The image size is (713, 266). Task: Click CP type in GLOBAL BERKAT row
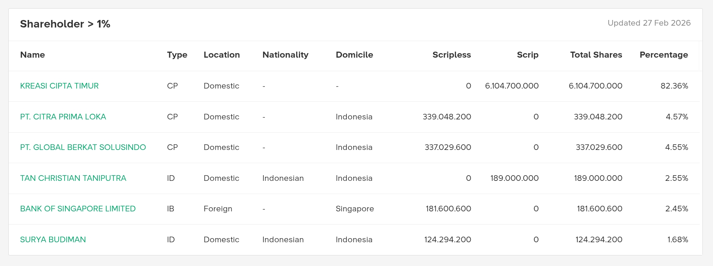click(x=172, y=147)
